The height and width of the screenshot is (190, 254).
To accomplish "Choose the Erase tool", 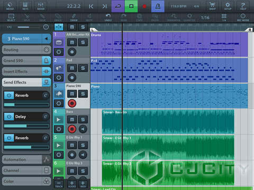I will pyautogui.click(x=58, y=17).
